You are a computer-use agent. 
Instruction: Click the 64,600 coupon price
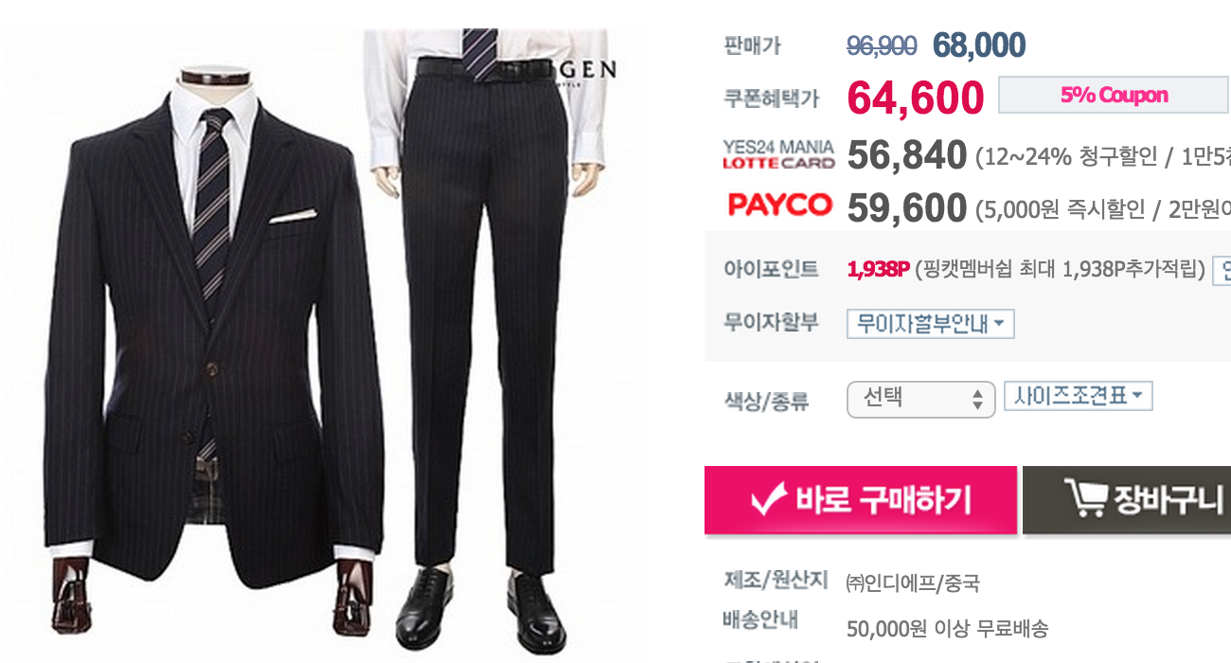click(915, 98)
